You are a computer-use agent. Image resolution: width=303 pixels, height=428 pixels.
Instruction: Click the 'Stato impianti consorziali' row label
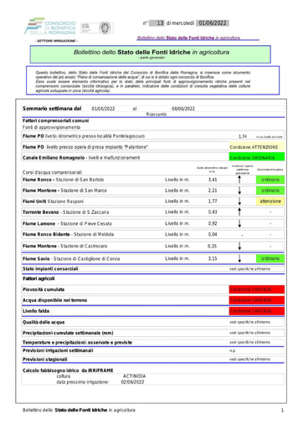[50, 269]
